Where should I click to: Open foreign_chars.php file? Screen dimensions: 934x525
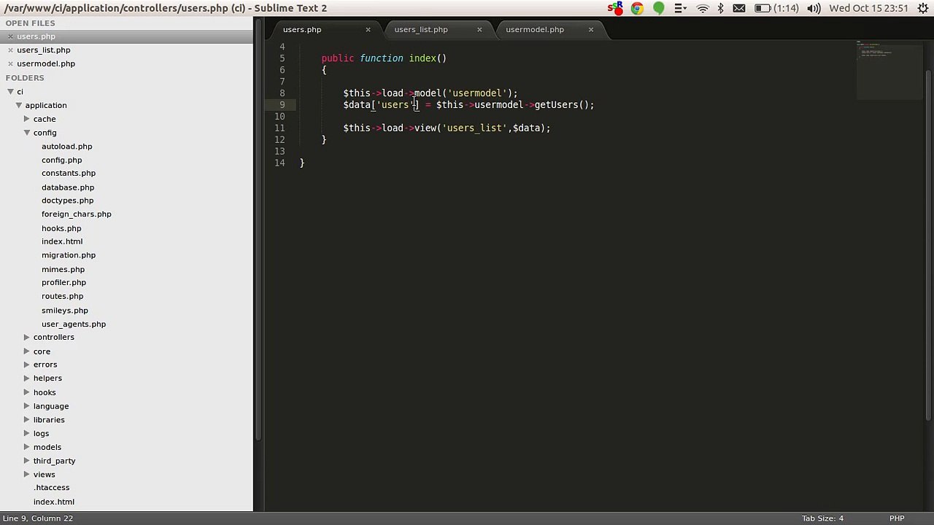click(77, 214)
